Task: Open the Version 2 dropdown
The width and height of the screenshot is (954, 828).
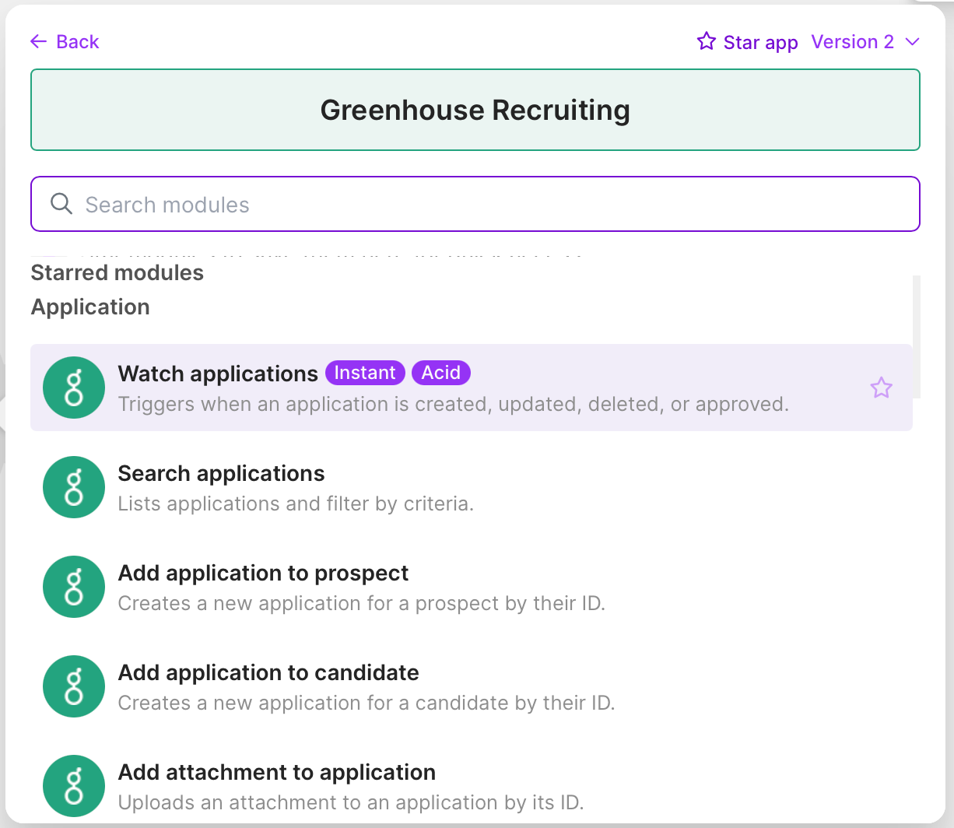Action: click(866, 42)
